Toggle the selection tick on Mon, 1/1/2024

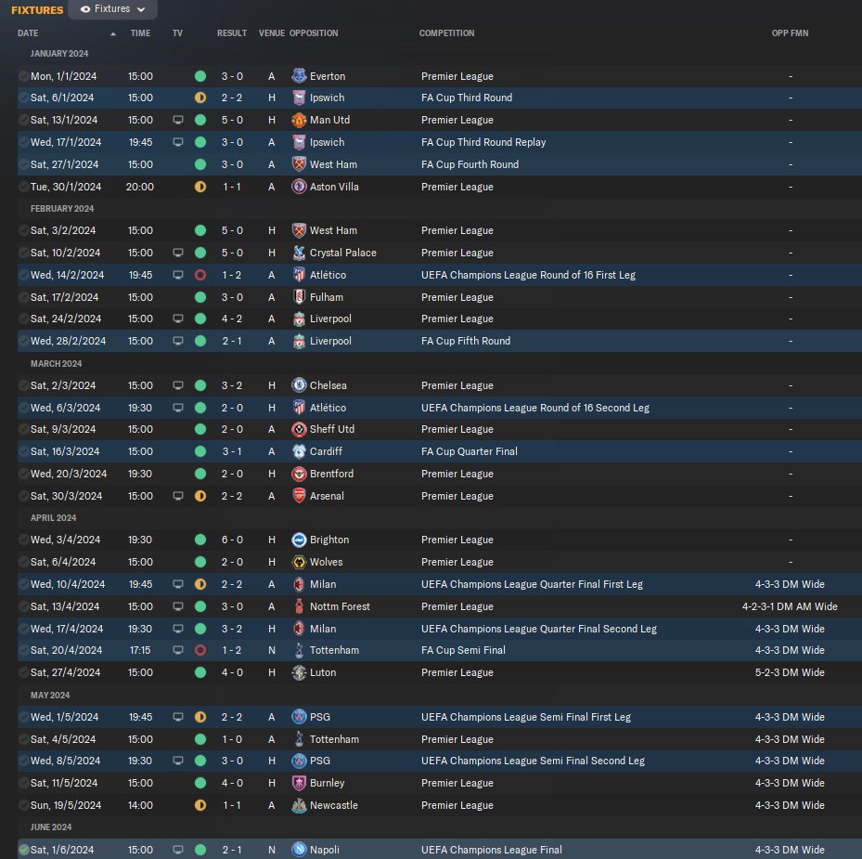click(23, 76)
